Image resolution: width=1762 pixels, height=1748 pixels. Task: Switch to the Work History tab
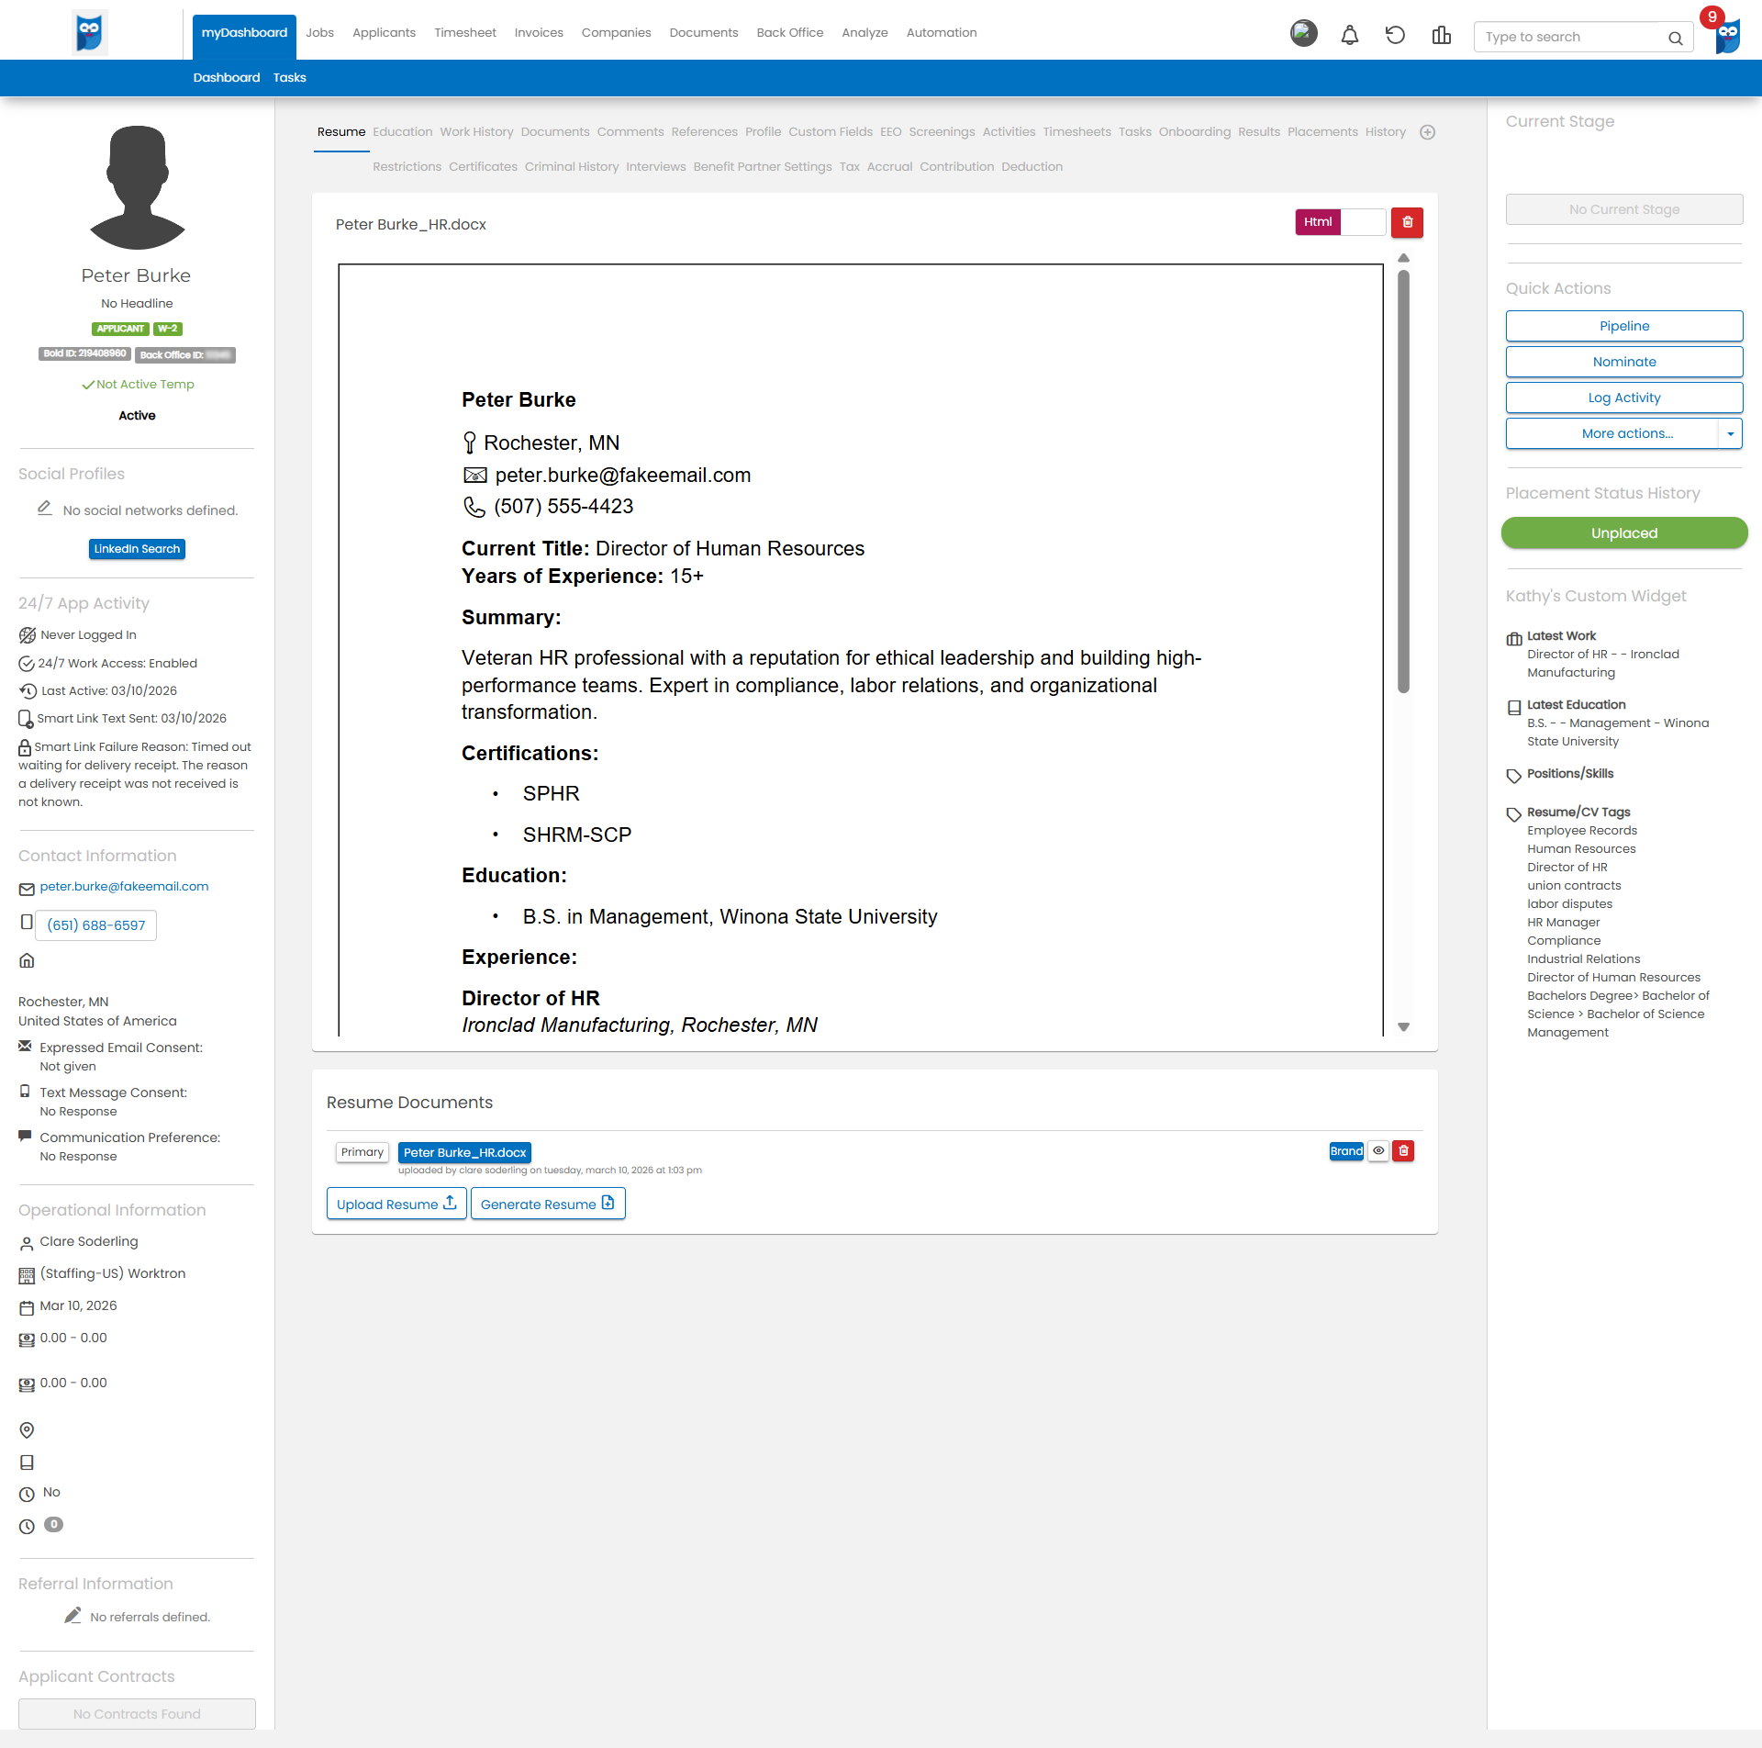pos(476,132)
